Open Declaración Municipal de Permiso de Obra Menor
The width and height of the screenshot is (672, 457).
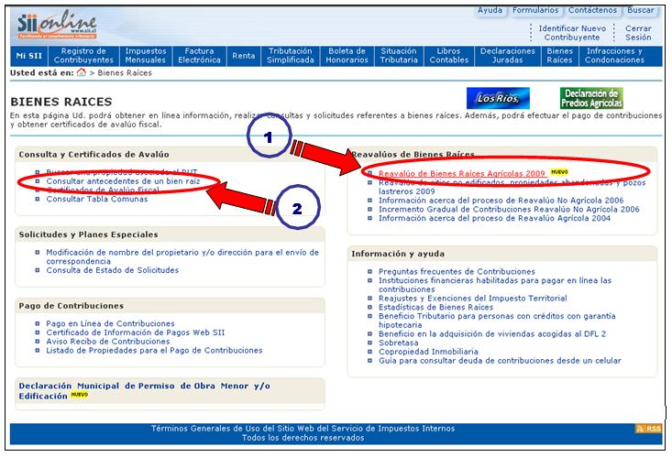click(x=145, y=391)
